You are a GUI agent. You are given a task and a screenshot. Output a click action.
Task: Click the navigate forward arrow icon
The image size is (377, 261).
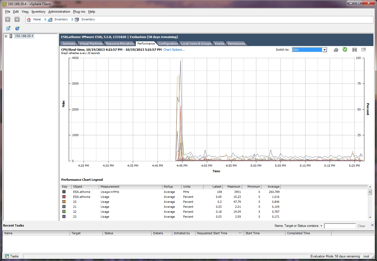tap(17, 19)
